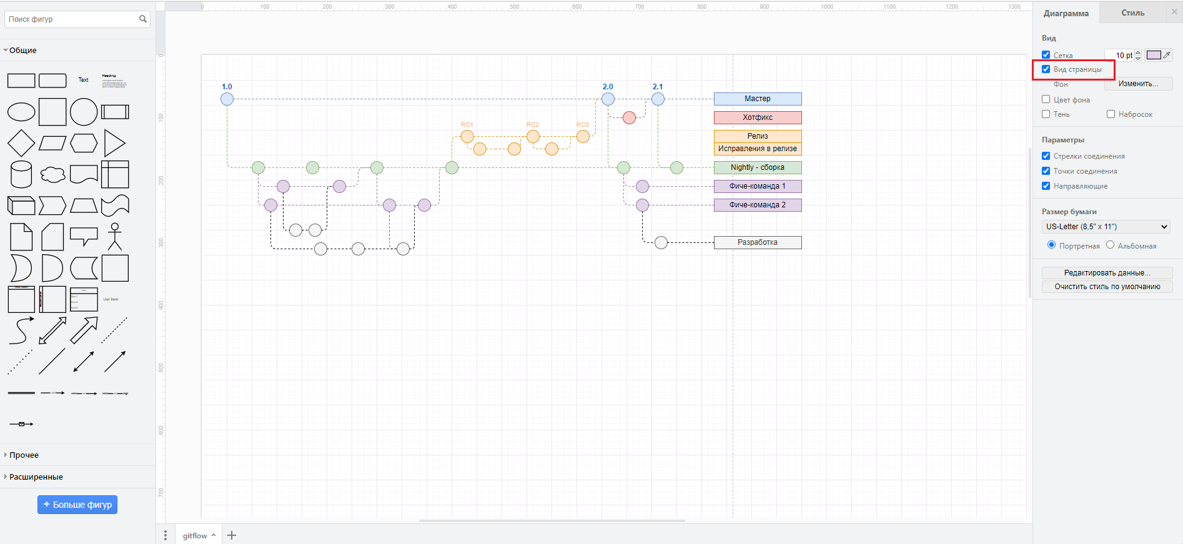This screenshot has width=1183, height=544.
Task: Select the curved S-arrow shape
Action: 21,330
